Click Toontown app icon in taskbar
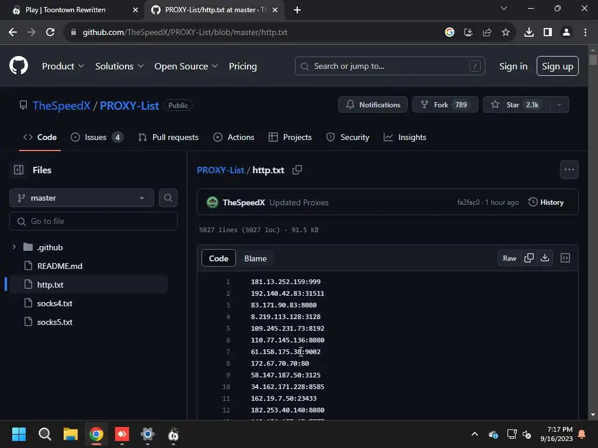 coord(173,434)
